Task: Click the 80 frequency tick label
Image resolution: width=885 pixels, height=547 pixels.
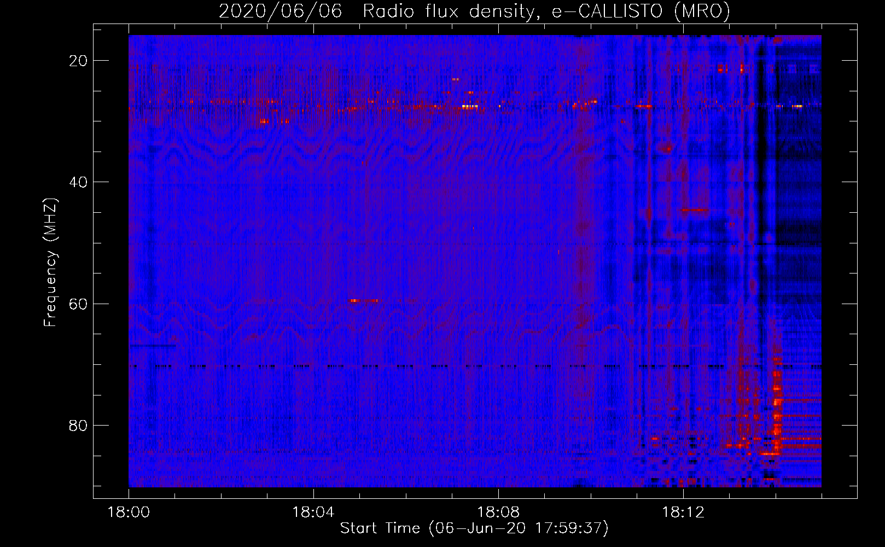Action: [79, 425]
